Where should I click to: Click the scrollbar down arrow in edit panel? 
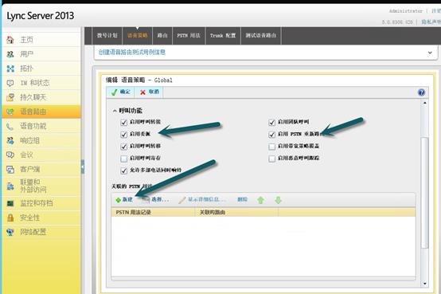tap(425, 284)
